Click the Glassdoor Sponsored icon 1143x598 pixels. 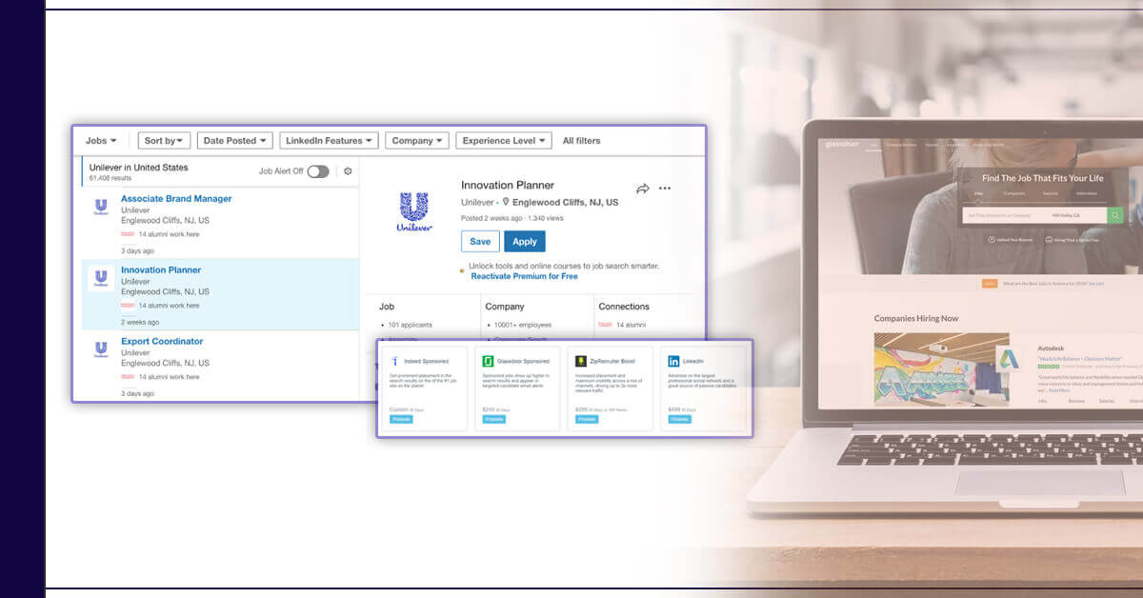click(x=488, y=362)
